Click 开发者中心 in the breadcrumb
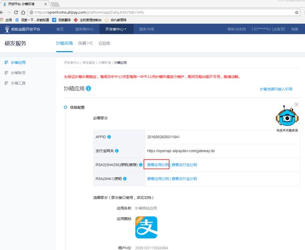 pos(72,62)
